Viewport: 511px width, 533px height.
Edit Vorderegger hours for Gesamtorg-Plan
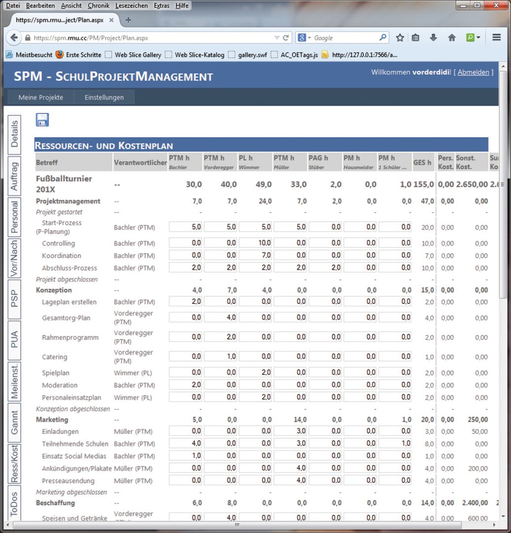pyautogui.click(x=220, y=317)
